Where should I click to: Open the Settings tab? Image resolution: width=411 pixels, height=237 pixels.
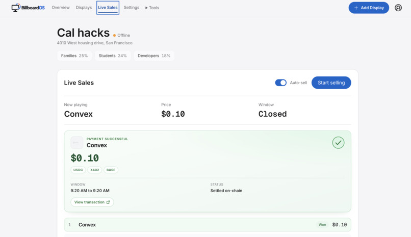(132, 8)
